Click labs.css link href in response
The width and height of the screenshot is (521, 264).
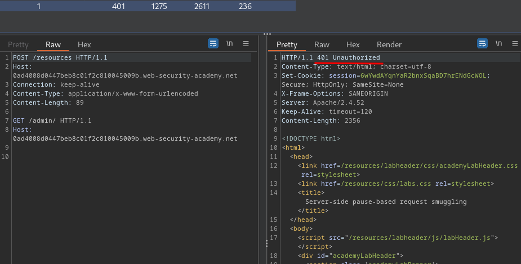tap(386, 184)
